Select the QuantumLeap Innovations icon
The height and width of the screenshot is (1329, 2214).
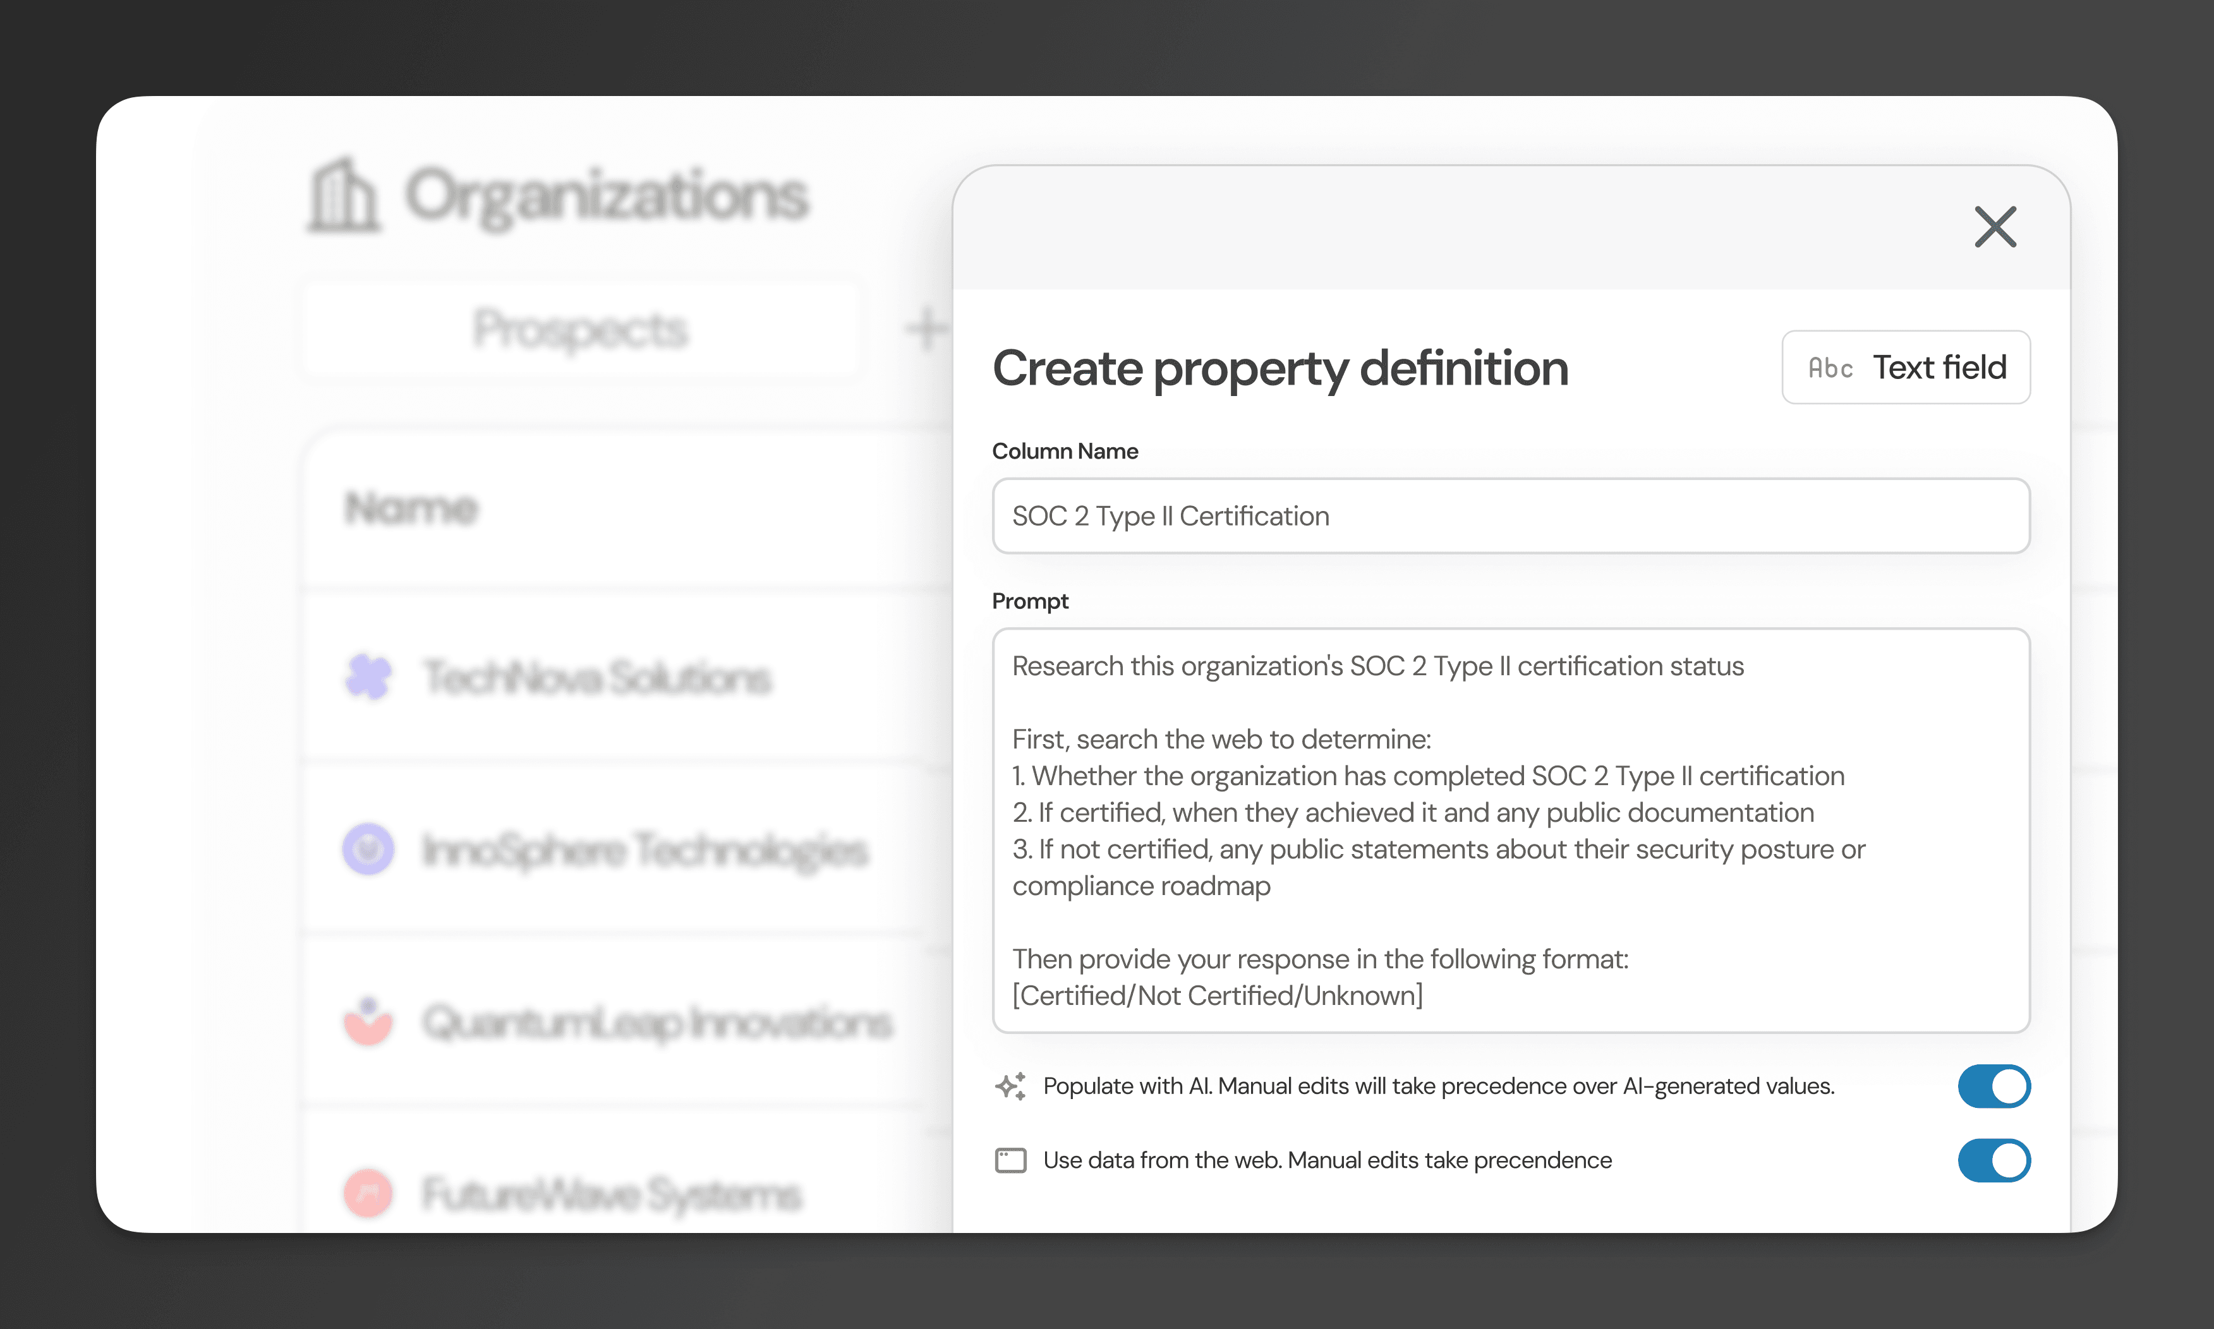pos(368,1021)
